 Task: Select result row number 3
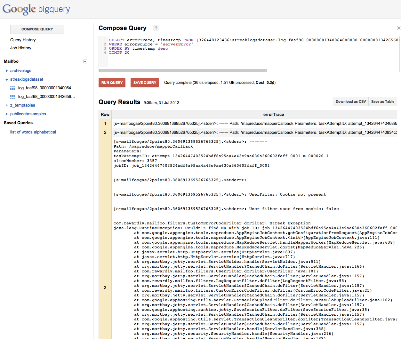[105, 288]
